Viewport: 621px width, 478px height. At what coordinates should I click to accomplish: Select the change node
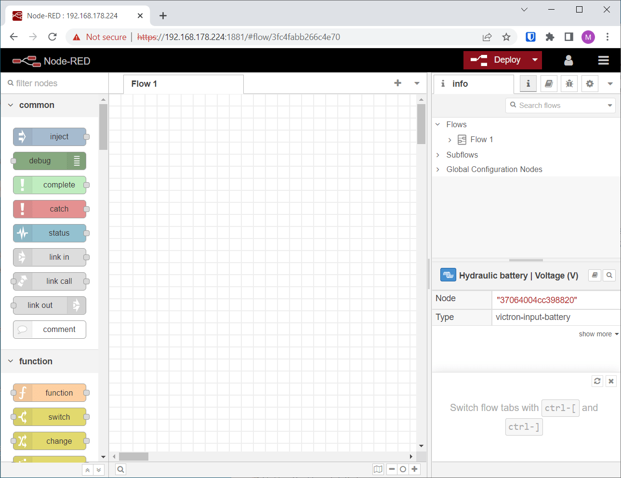[x=50, y=441]
